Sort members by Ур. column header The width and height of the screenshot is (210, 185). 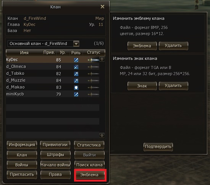(63, 53)
